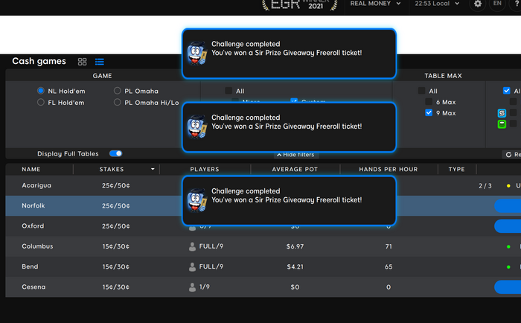Dismiss the bottom Challenge completed notification
The image size is (521, 323).
point(289,201)
